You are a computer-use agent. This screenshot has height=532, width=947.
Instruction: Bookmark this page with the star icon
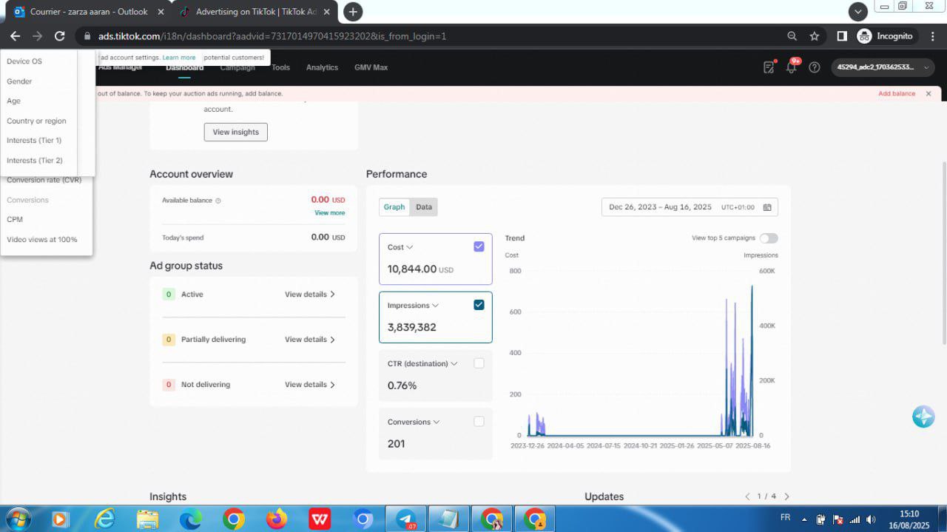(815, 36)
